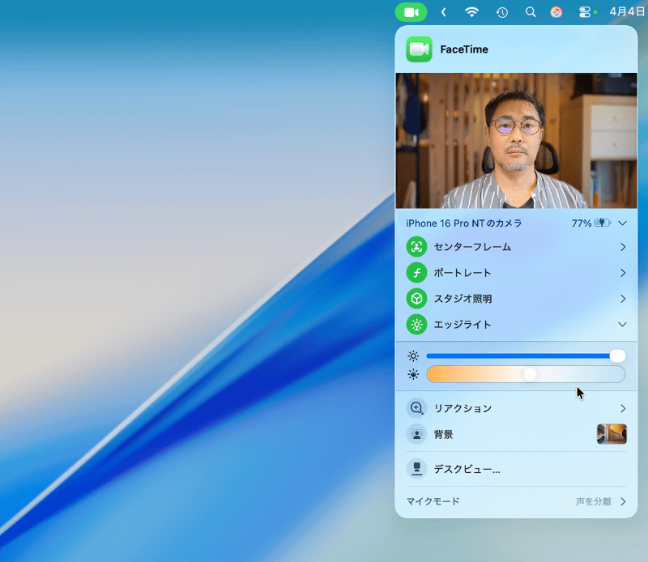Click the スタジオ照明 label text
This screenshot has height=562, width=648.
point(463,298)
